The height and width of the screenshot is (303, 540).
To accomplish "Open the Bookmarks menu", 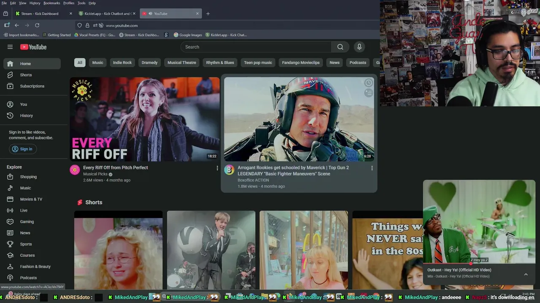I will (52, 3).
